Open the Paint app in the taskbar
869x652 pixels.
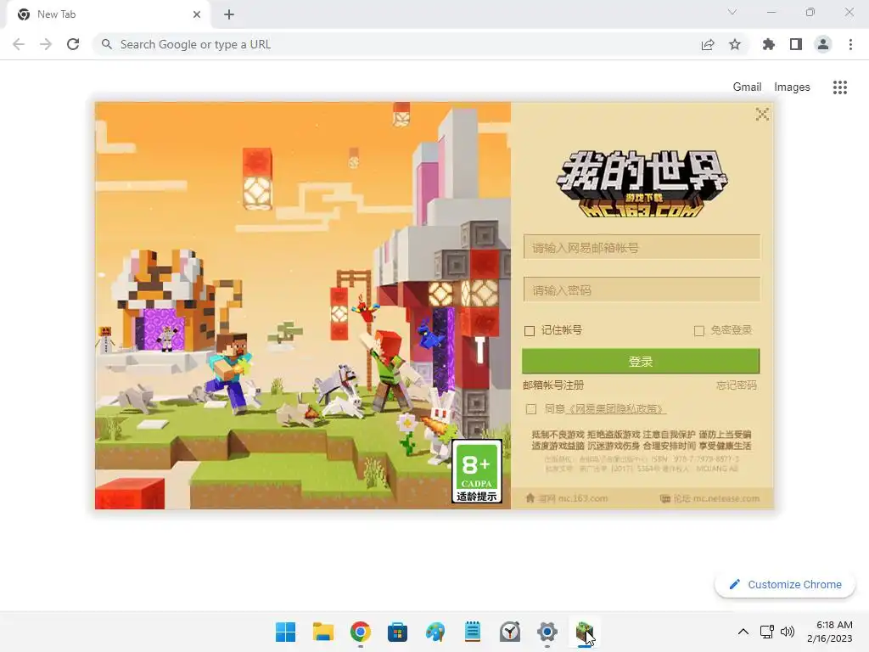435,632
